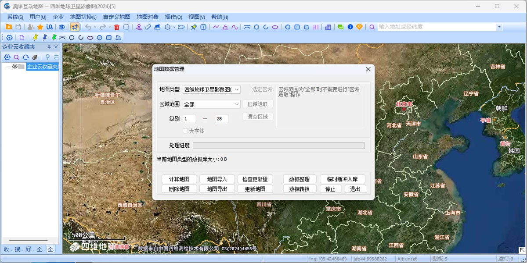The width and height of the screenshot is (527, 263).
Task: Click the 检查更新量 button
Action: tap(255, 179)
